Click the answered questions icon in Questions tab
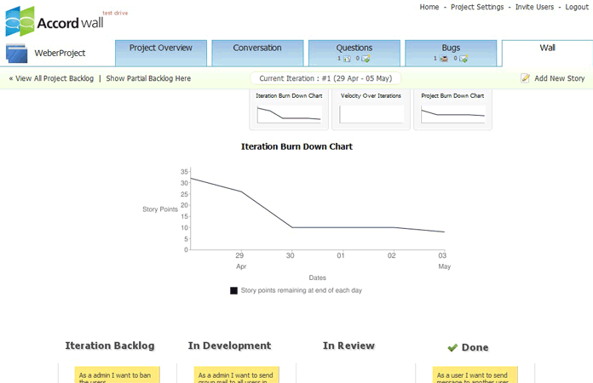Screen dimensions: 593x383 click(366, 59)
